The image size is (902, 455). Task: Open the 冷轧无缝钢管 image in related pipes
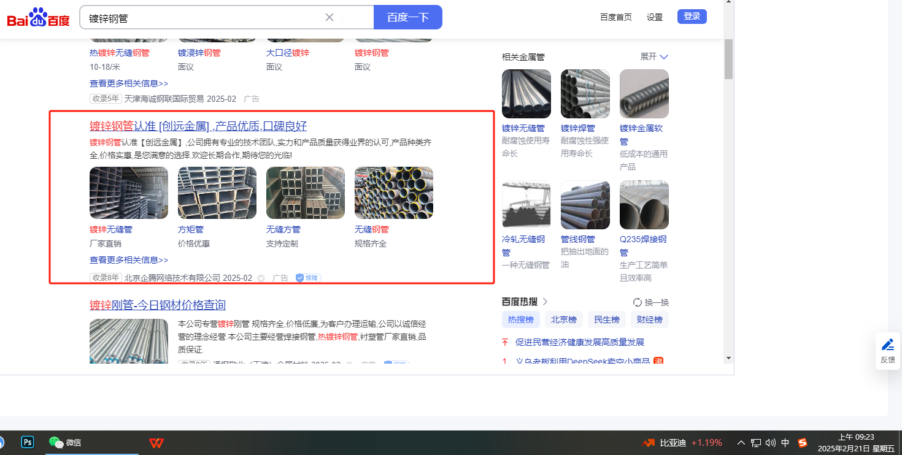[x=526, y=205]
